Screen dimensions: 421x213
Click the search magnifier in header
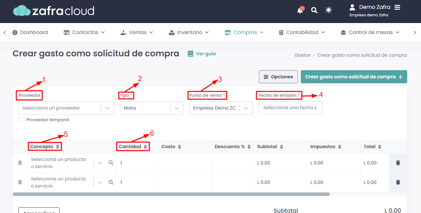click(x=314, y=10)
